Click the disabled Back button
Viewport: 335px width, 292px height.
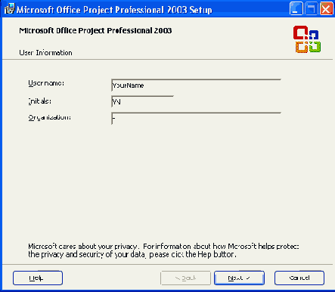185,278
